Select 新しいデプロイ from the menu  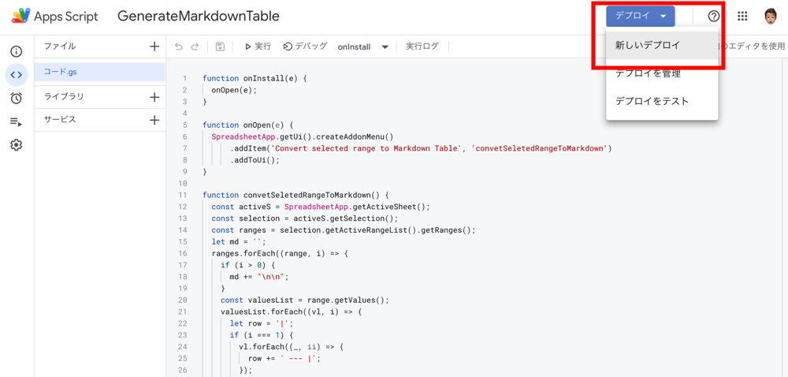coord(648,45)
